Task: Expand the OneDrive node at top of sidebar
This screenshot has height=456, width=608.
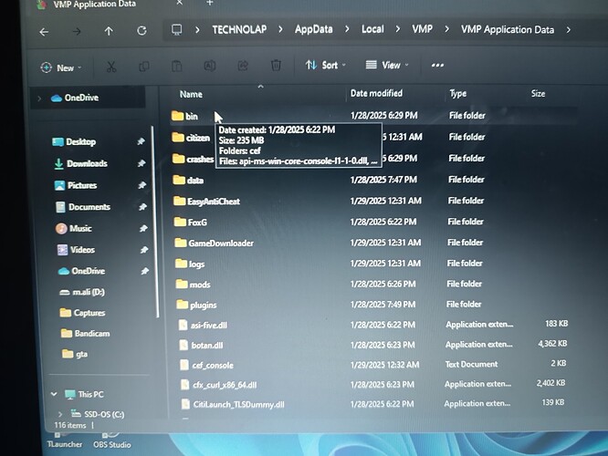Action: 39,98
